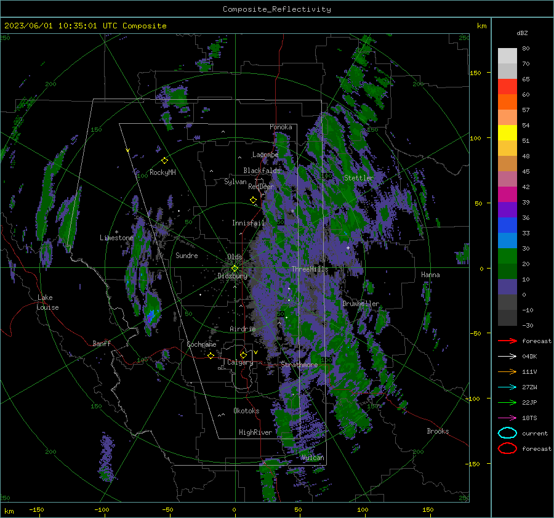Click the Drumheller town label
The height and width of the screenshot is (518, 554).
(x=361, y=304)
